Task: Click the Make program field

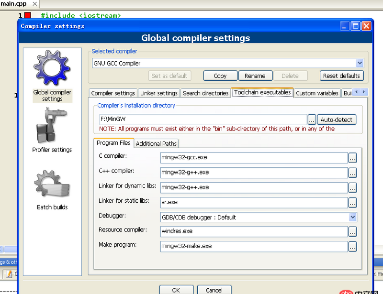Action: click(254, 246)
